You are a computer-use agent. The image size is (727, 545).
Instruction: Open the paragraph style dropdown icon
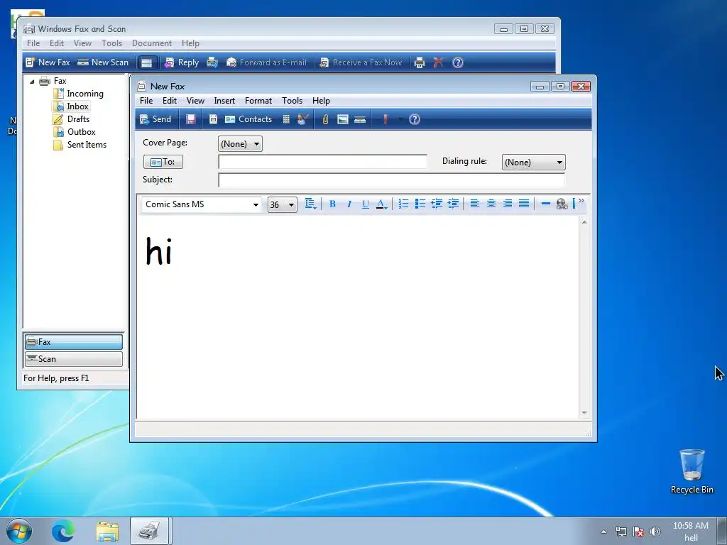310,204
